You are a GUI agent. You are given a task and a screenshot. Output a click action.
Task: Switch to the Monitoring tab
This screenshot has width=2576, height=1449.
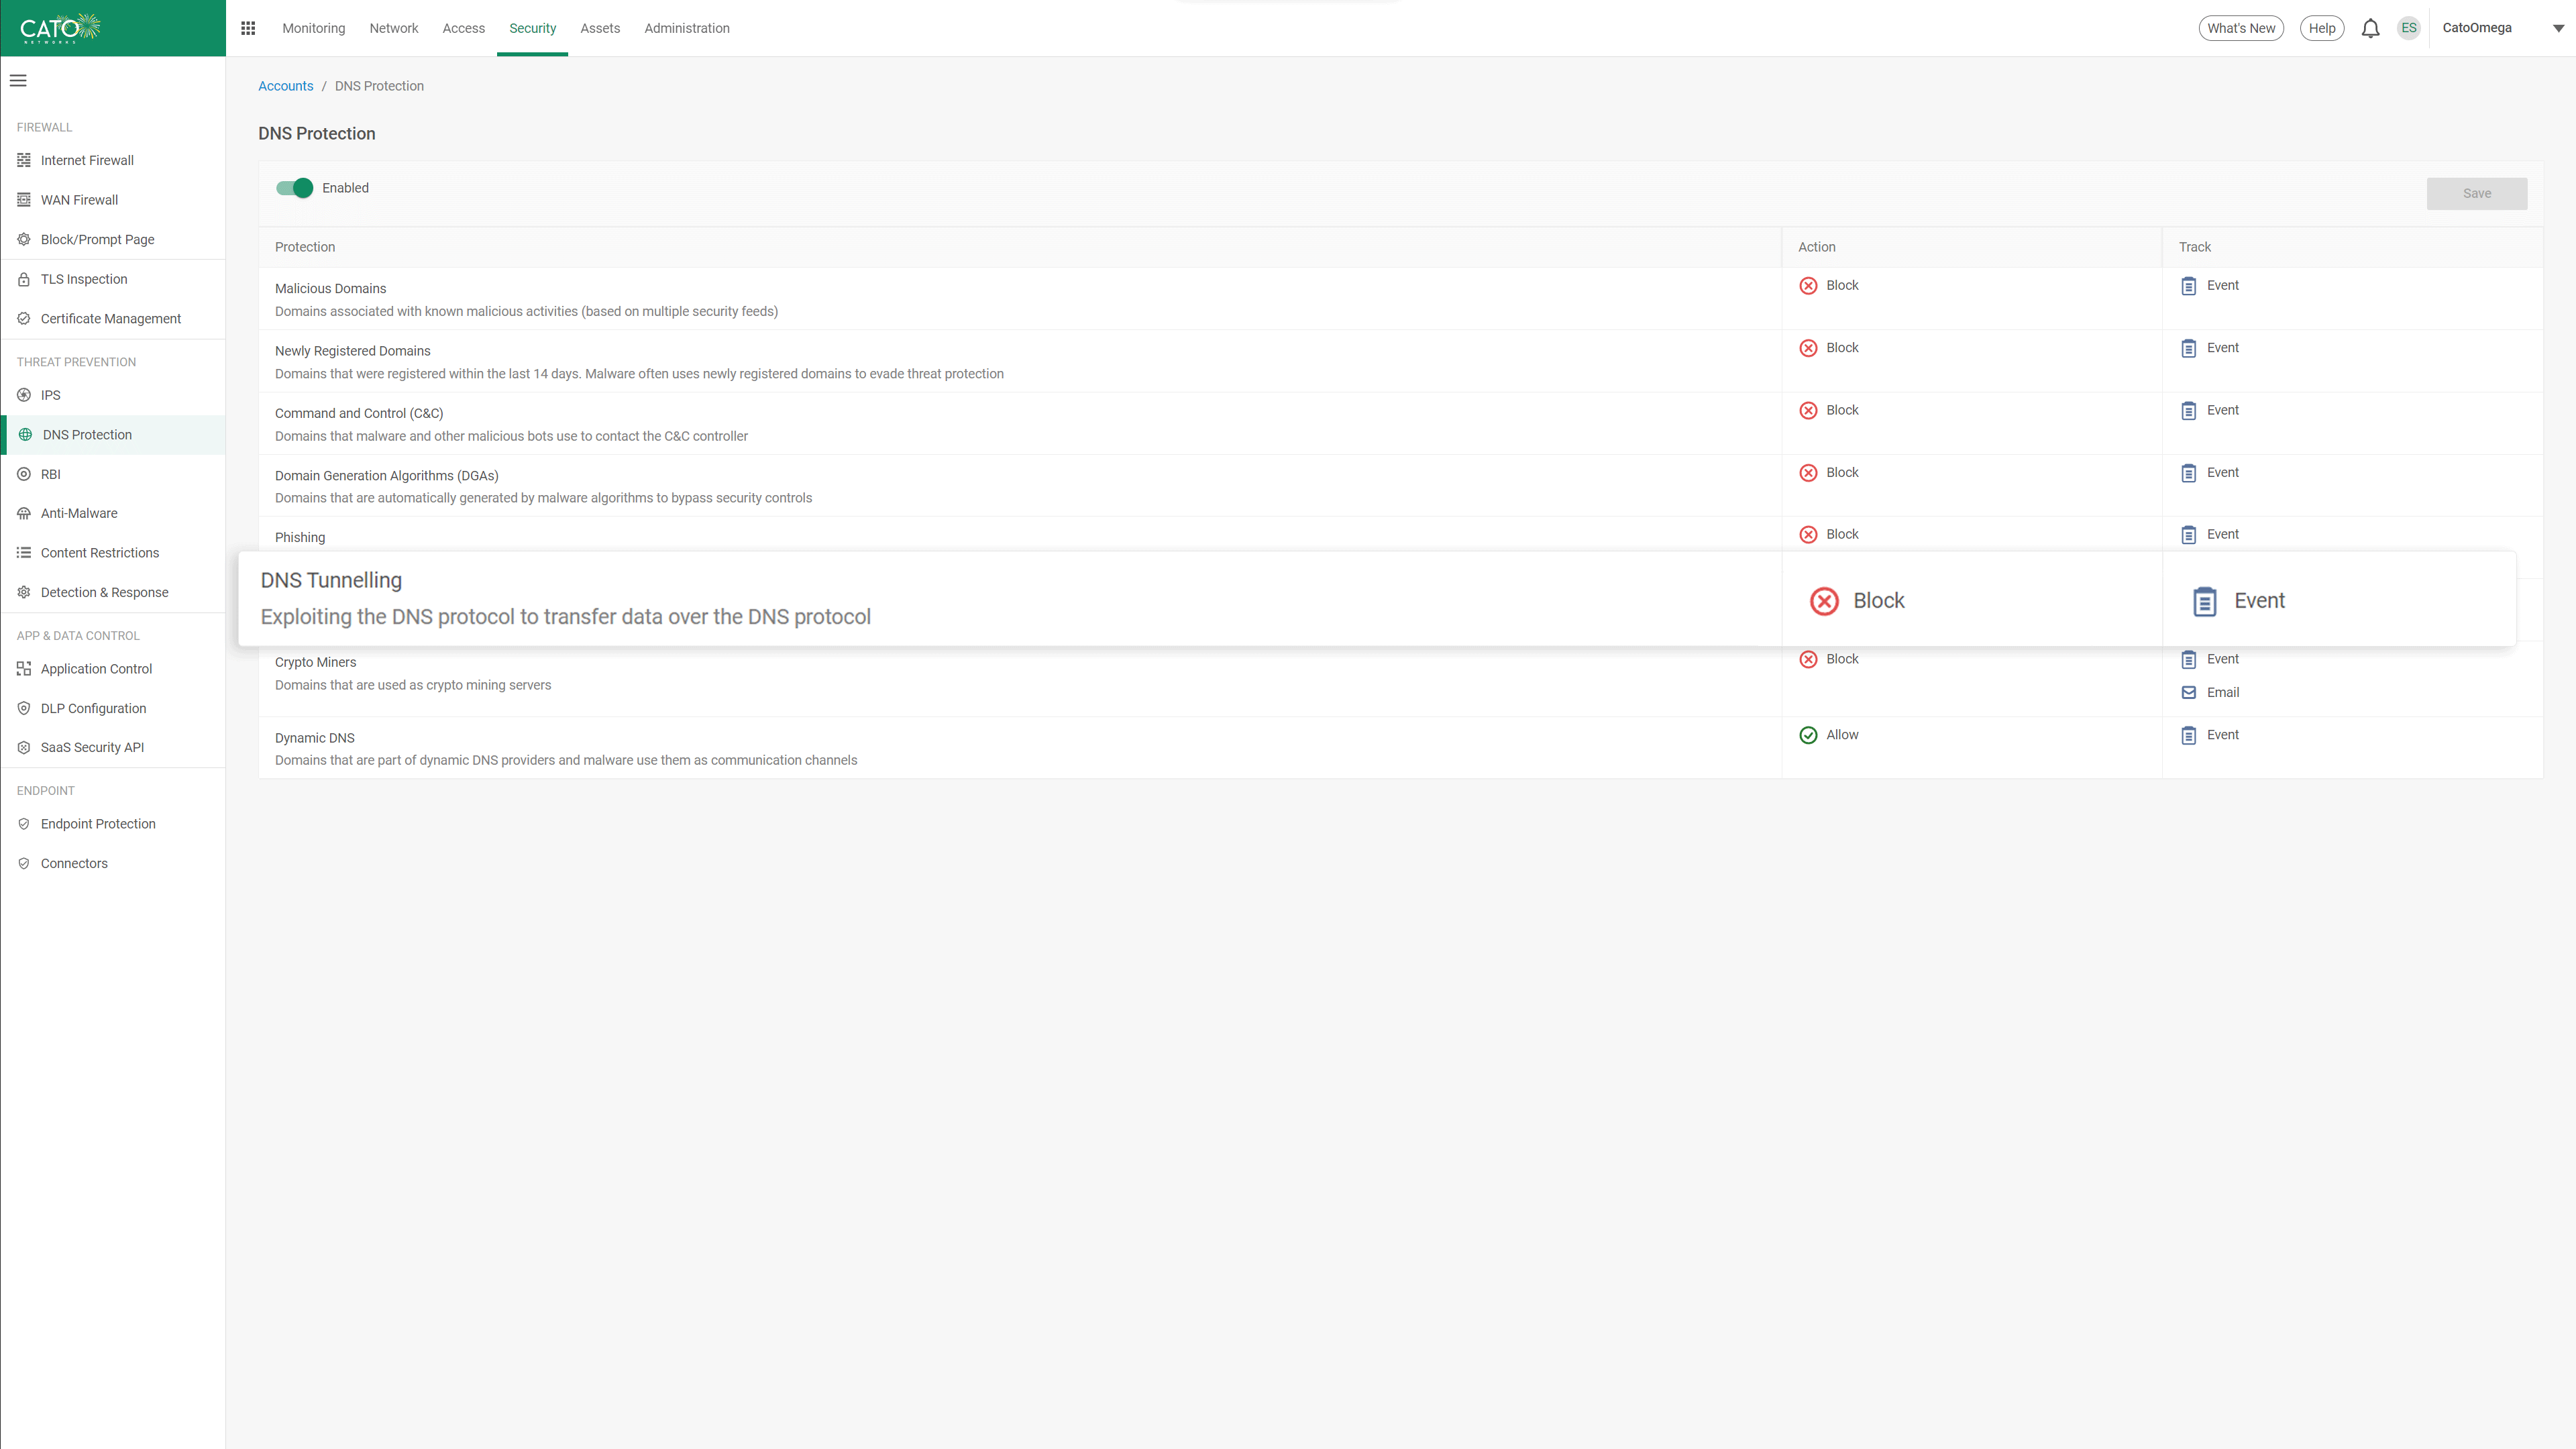[313, 28]
